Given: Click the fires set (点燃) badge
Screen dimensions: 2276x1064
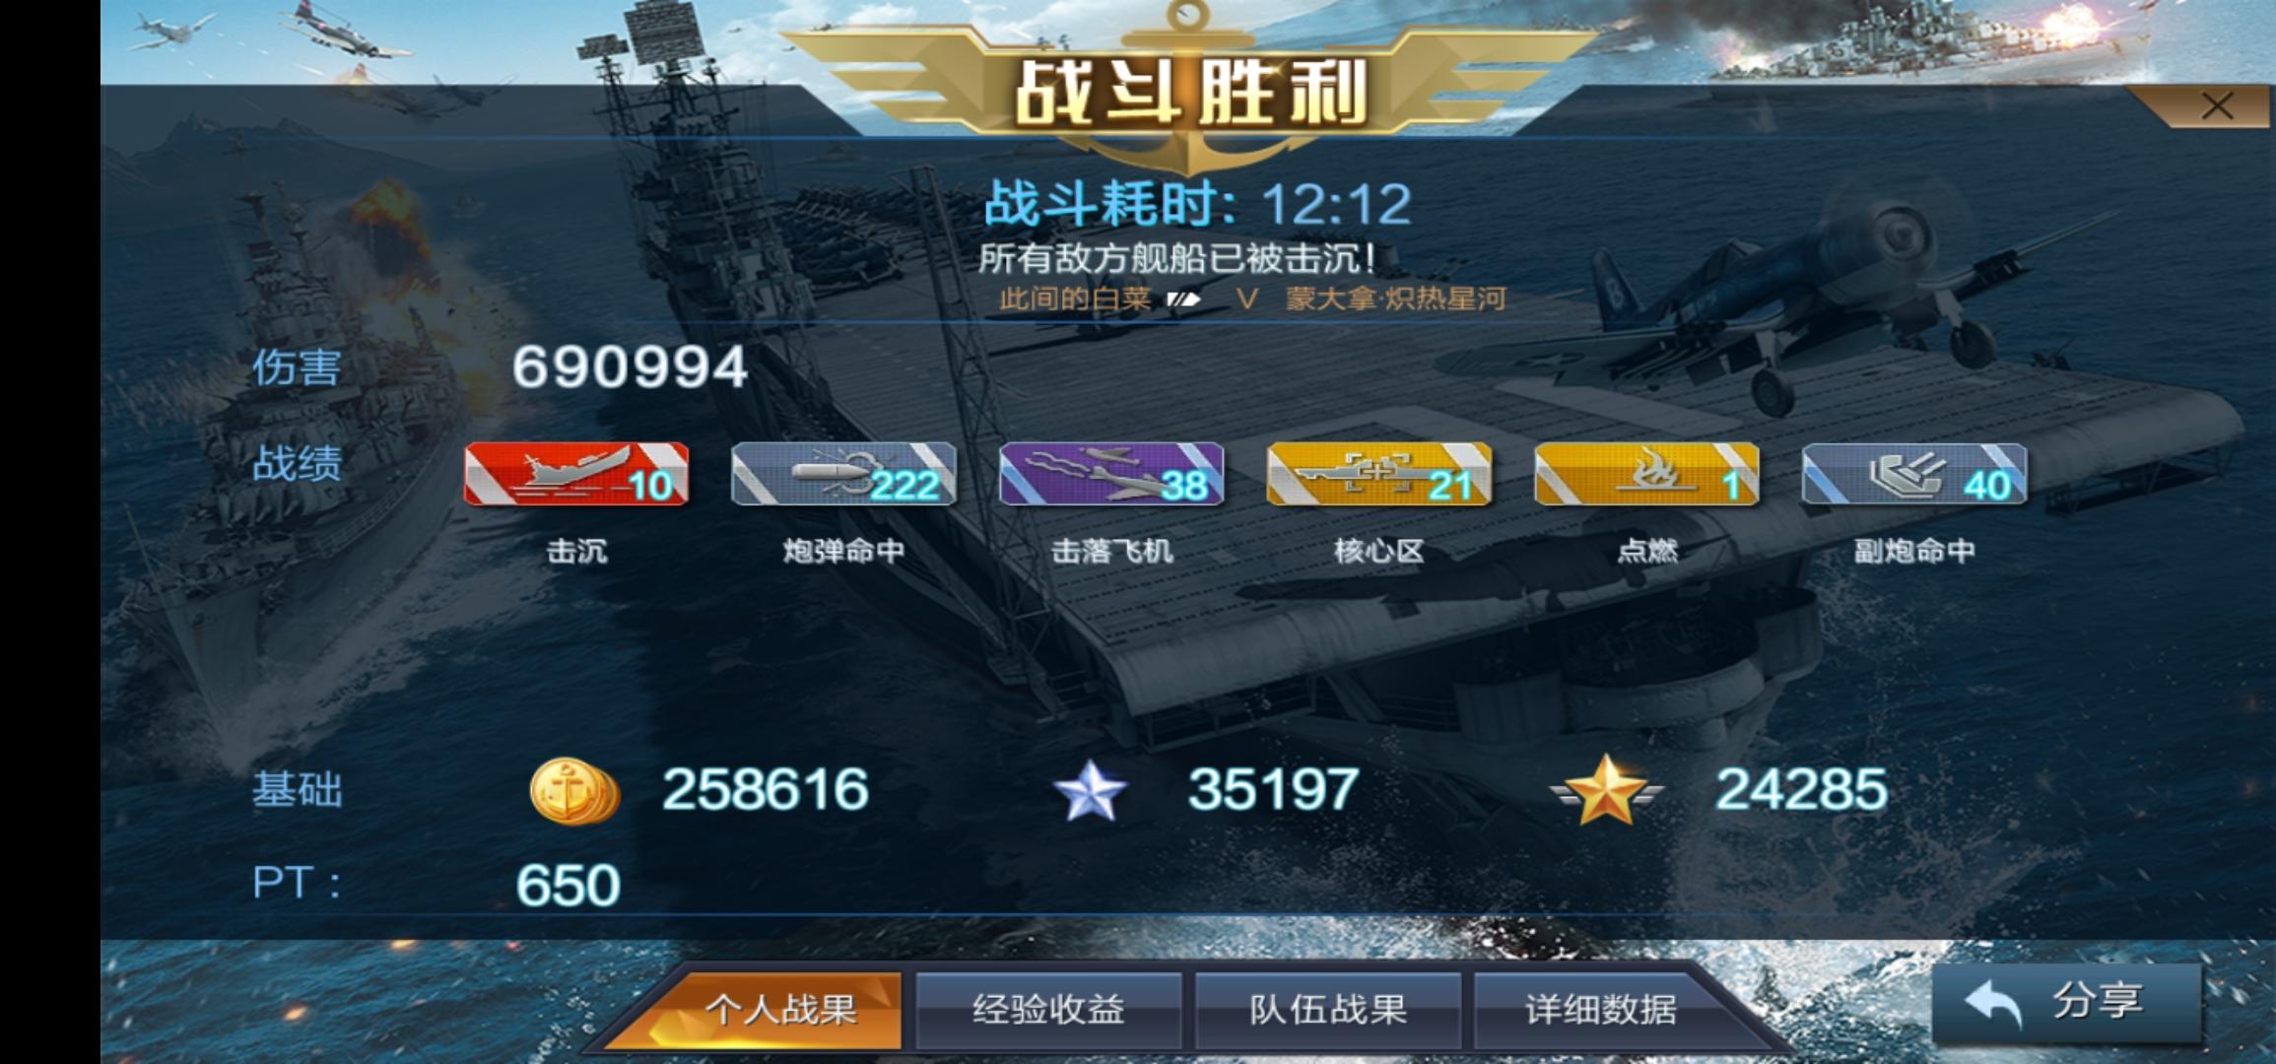Looking at the screenshot, I should pos(1646,474).
